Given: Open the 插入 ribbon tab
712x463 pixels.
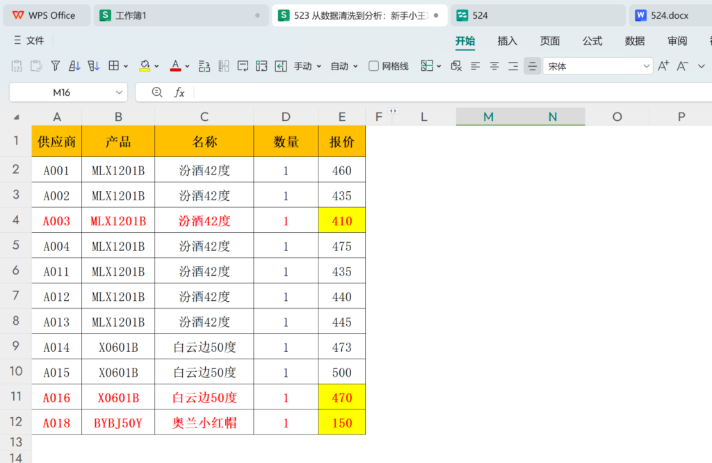Looking at the screenshot, I should (x=507, y=41).
